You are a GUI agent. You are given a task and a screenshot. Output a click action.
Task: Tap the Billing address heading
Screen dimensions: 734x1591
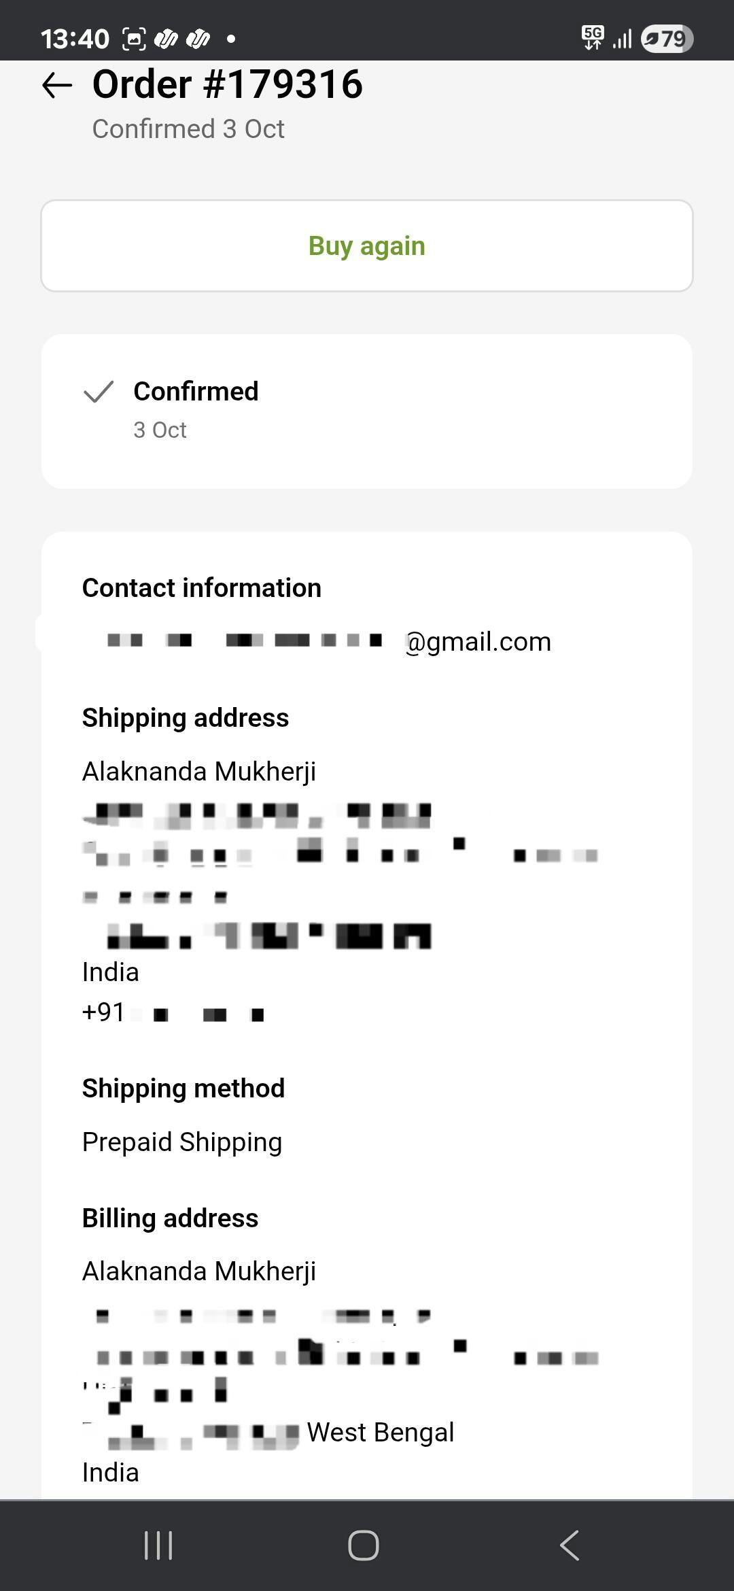(x=171, y=1218)
